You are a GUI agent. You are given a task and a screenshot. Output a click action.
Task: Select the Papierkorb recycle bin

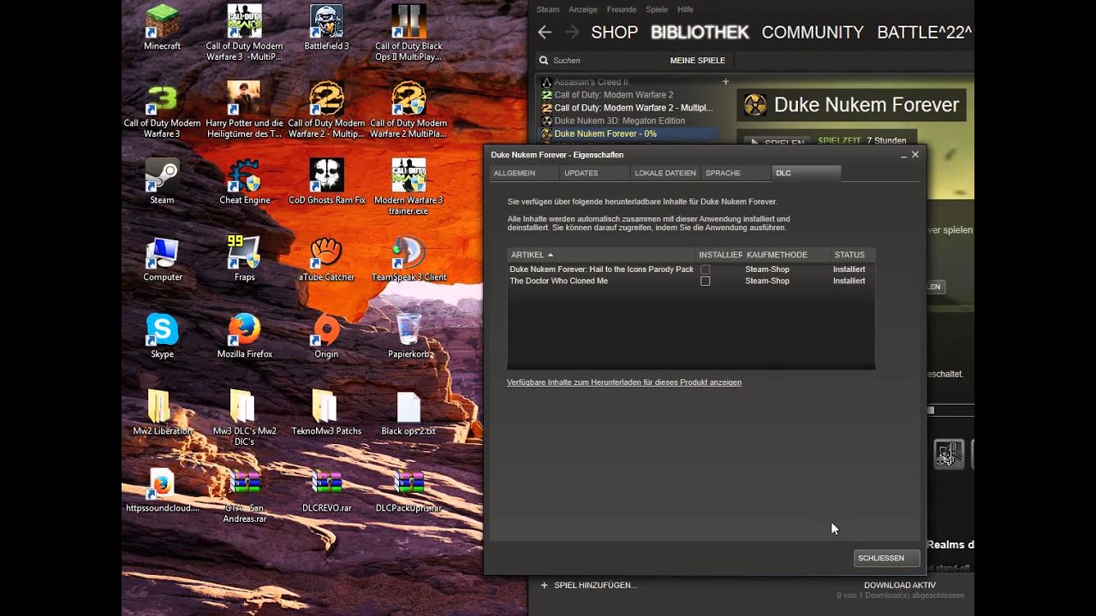point(408,336)
